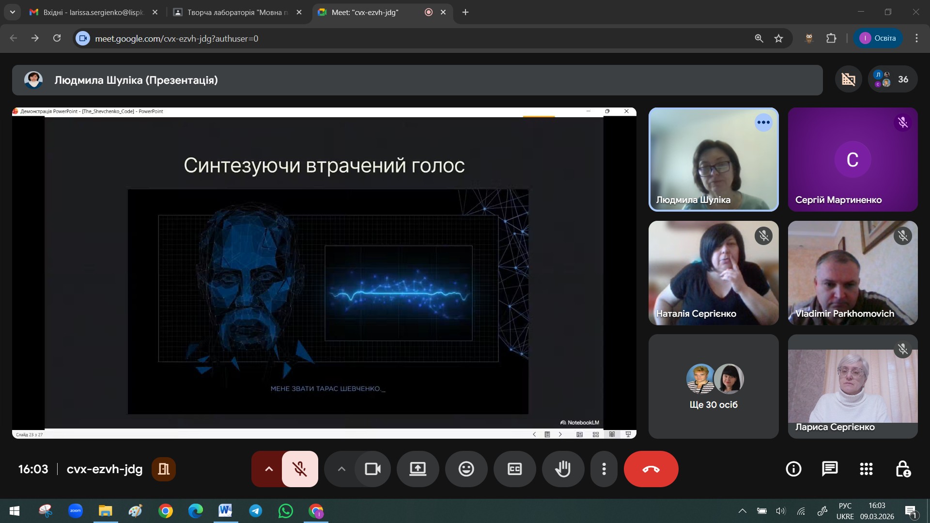This screenshot has height=523, width=930.
Task: Toggle the camera on or off
Action: (372, 469)
